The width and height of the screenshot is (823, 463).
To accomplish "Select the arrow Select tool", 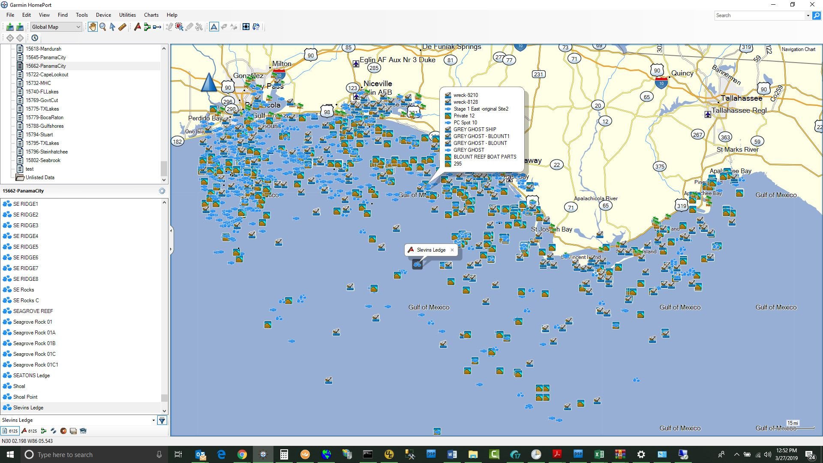I will pos(112,27).
